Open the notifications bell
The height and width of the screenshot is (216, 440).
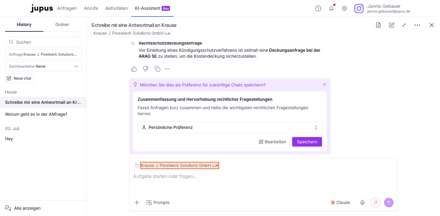331,8
